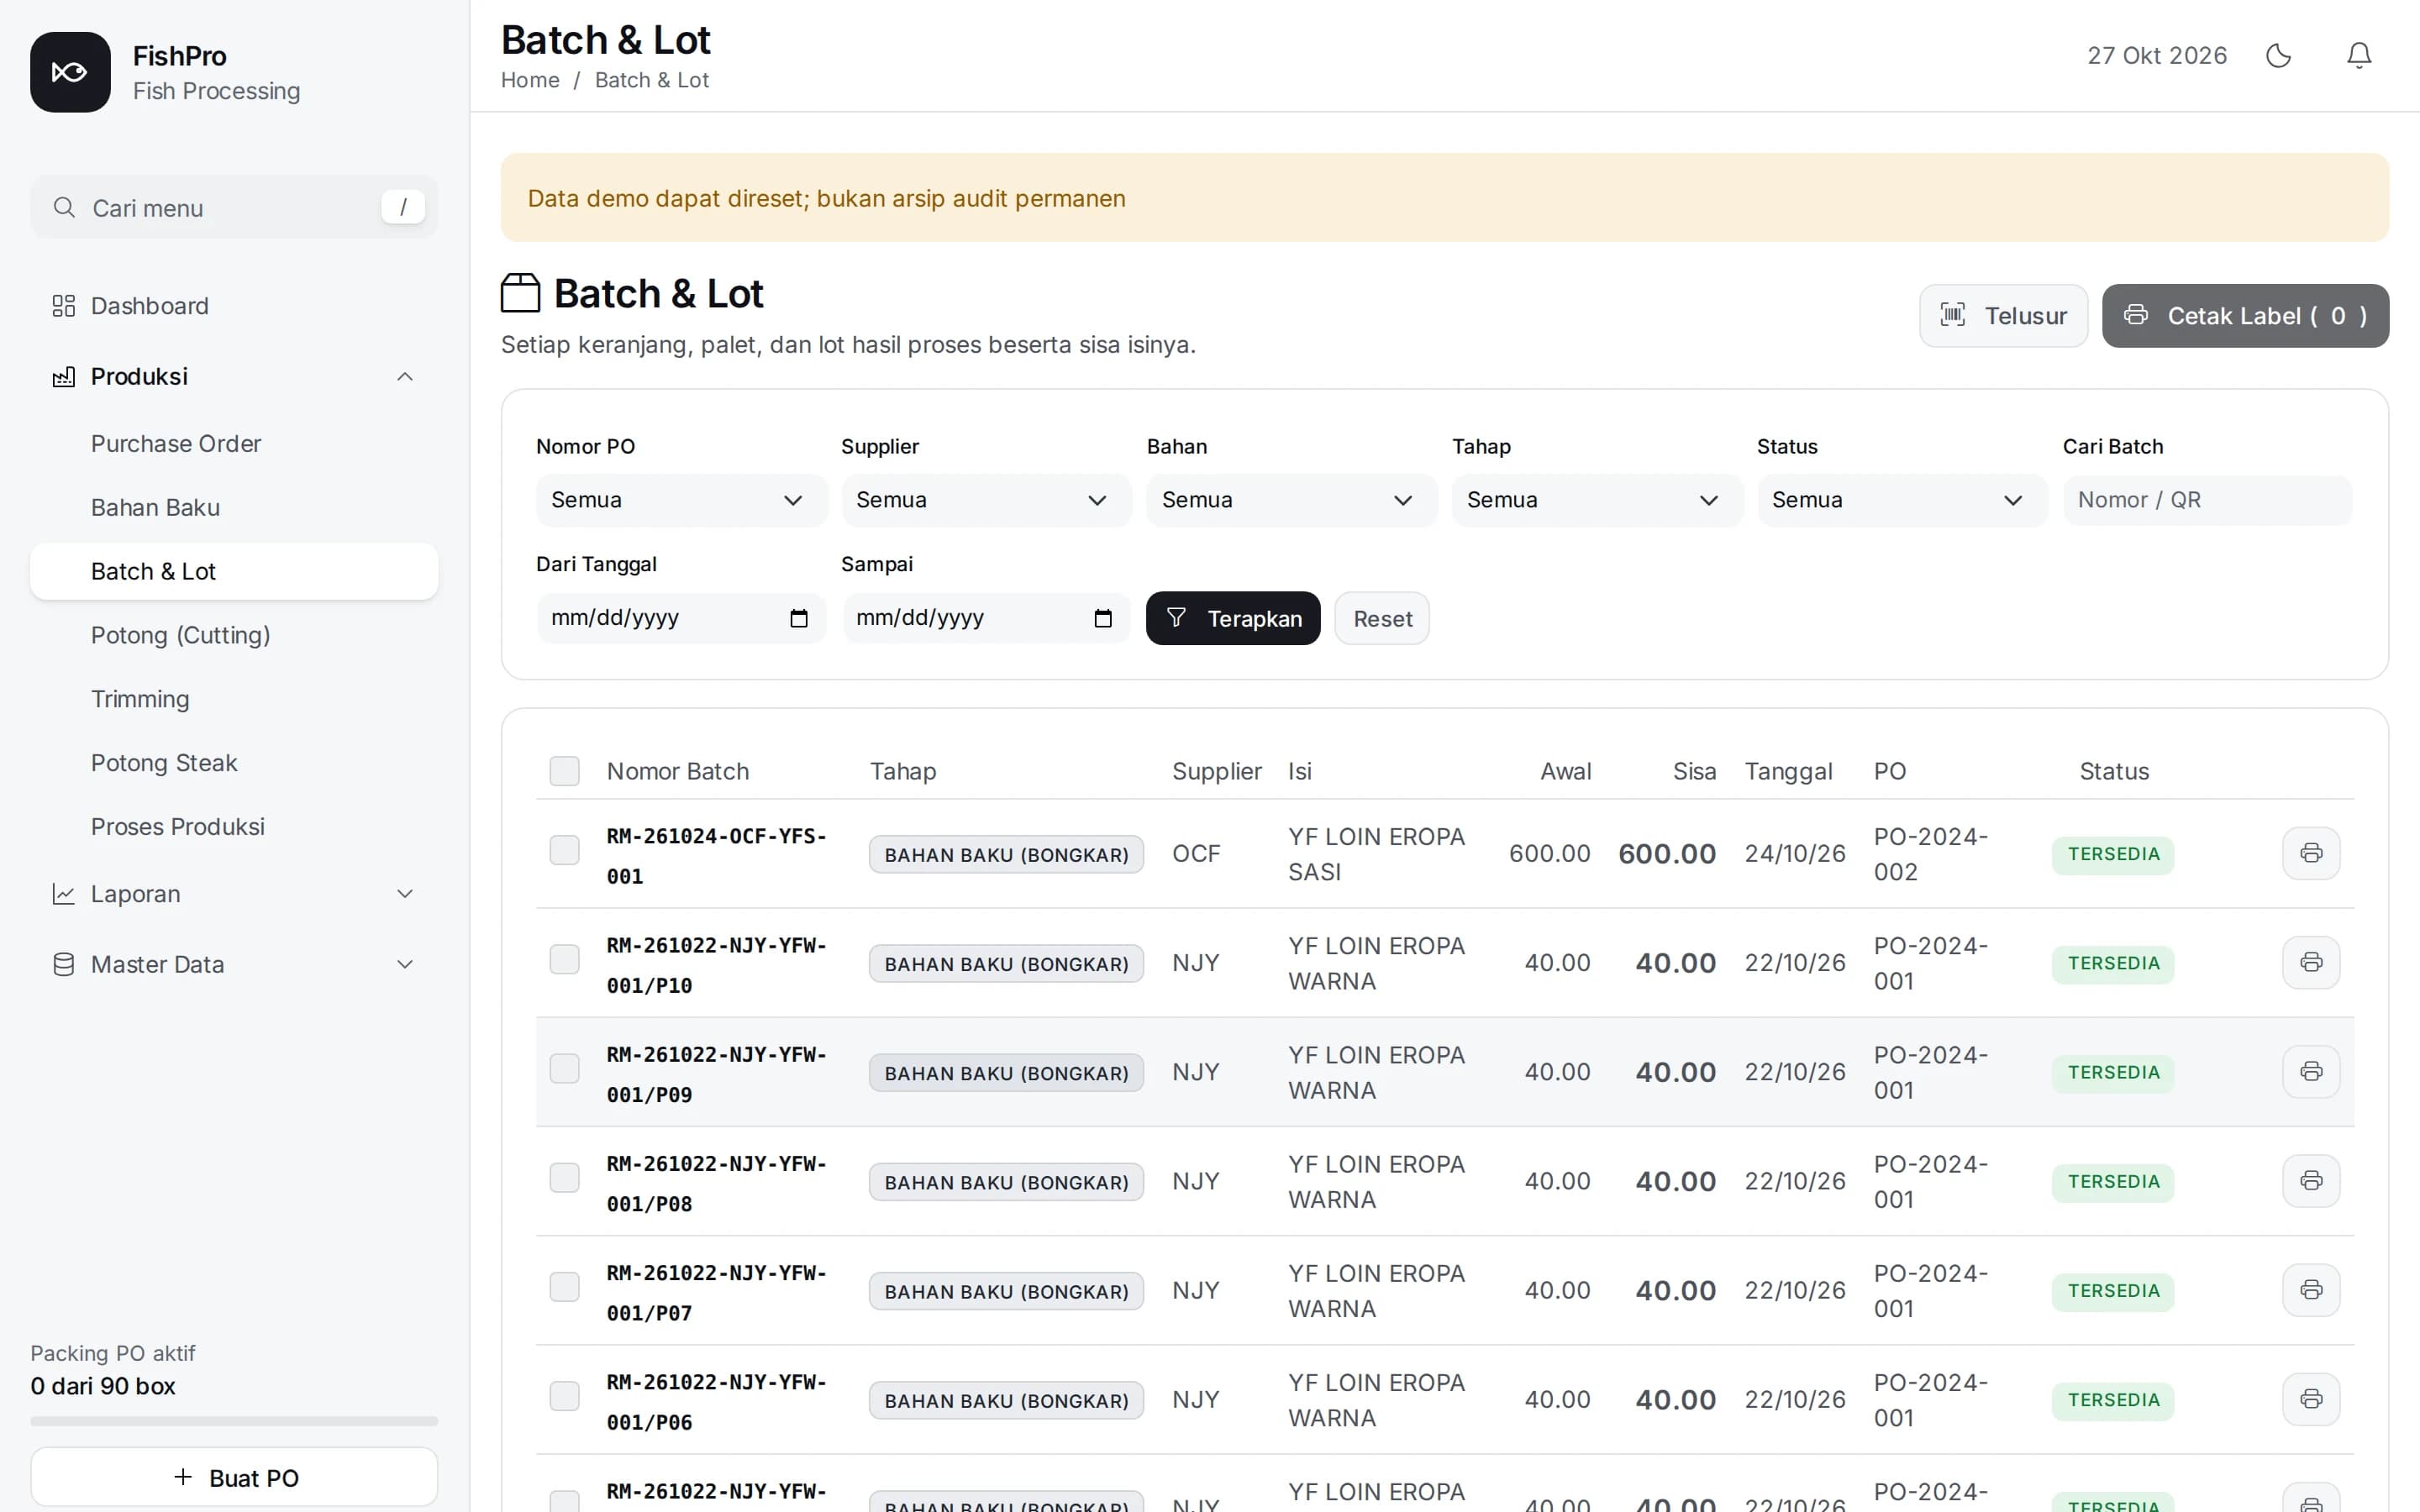2420x1512 pixels.
Task: Click Packing PO aktif progress bar
Action: pyautogui.click(x=234, y=1421)
